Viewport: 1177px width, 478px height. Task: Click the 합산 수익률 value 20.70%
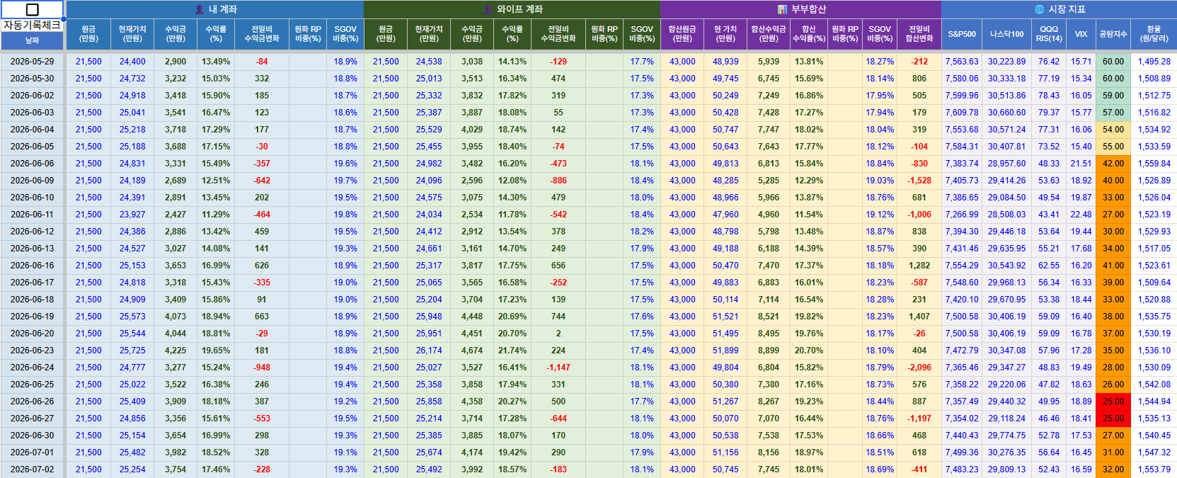[x=809, y=351]
